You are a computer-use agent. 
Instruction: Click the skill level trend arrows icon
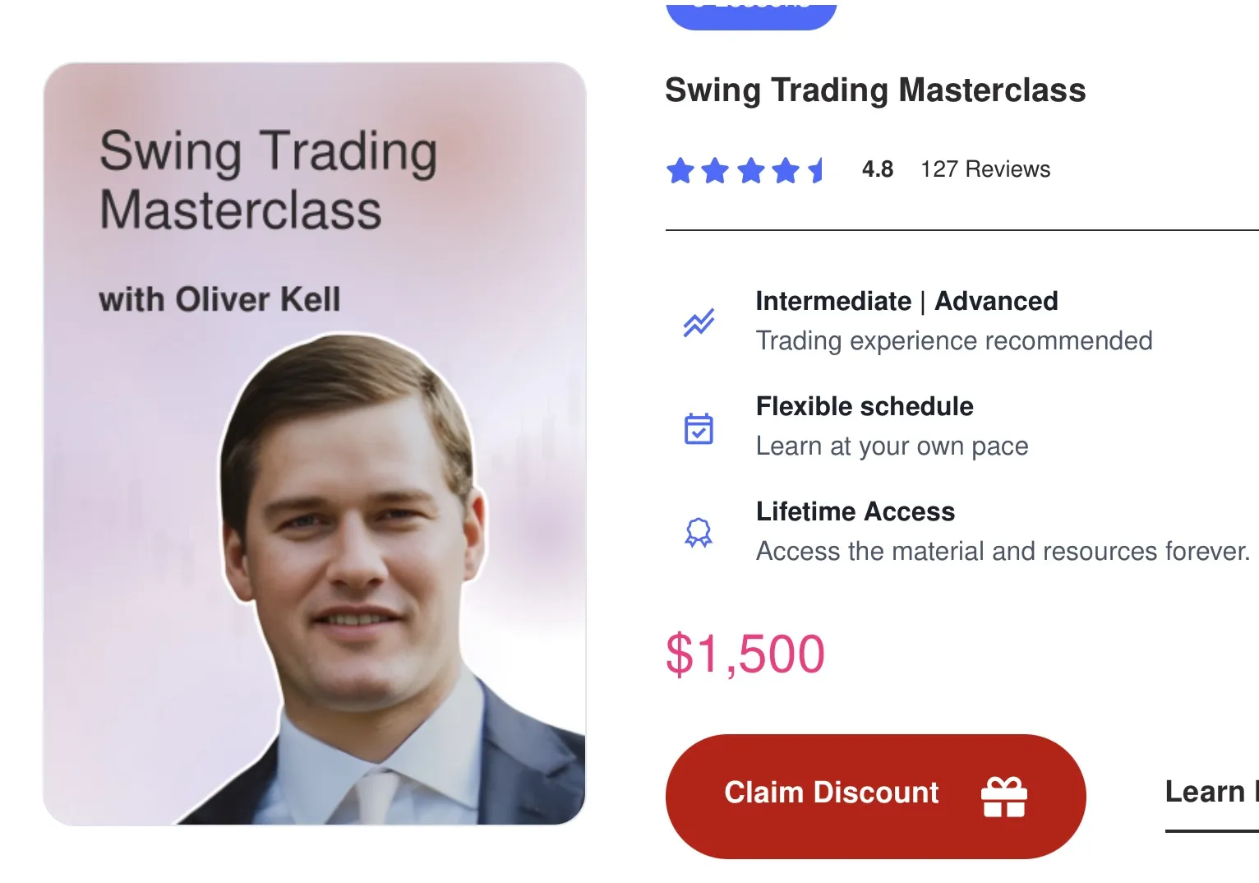(699, 322)
